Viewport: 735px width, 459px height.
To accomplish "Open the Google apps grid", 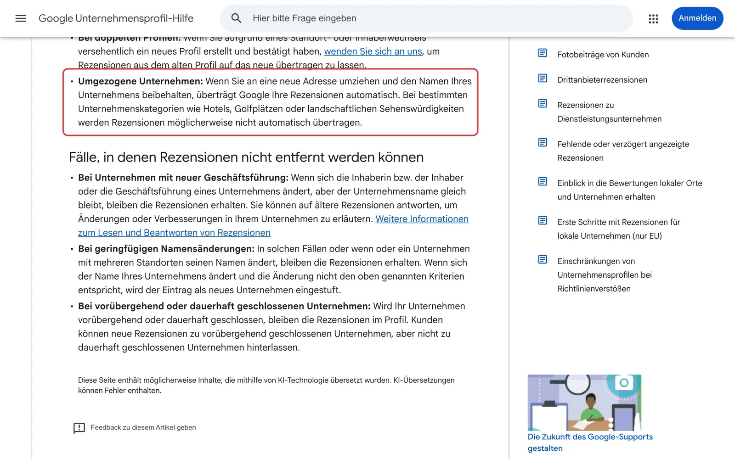I will tap(653, 18).
